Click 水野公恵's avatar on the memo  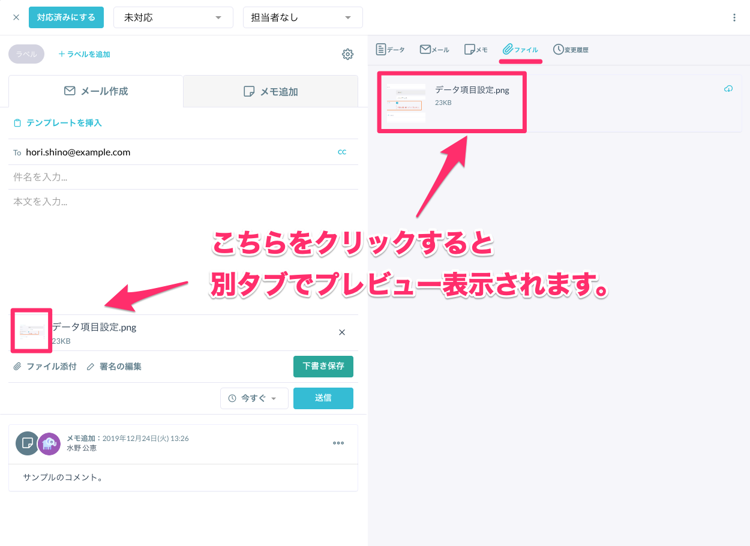[49, 443]
